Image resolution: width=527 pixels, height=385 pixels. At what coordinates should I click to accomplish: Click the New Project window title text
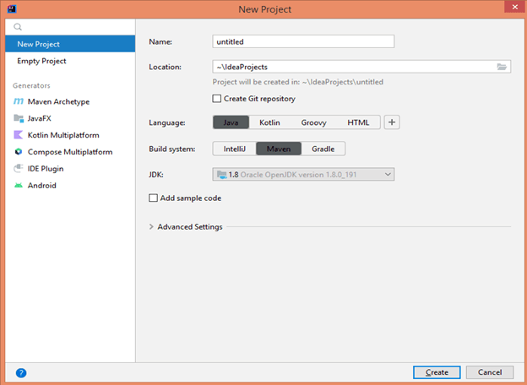(265, 9)
